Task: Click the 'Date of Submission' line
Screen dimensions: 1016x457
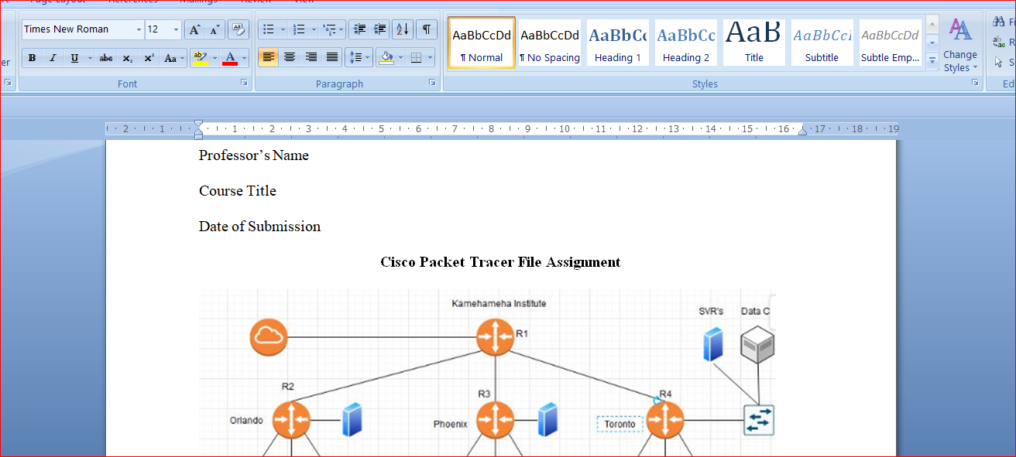Action: (x=259, y=227)
